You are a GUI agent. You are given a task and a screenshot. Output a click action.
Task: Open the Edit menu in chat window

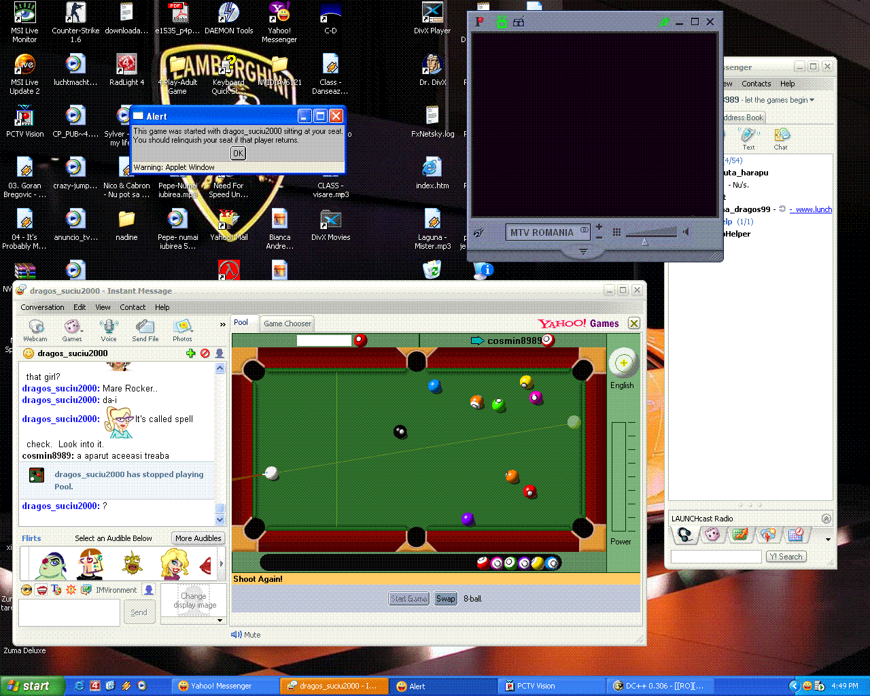tap(80, 307)
